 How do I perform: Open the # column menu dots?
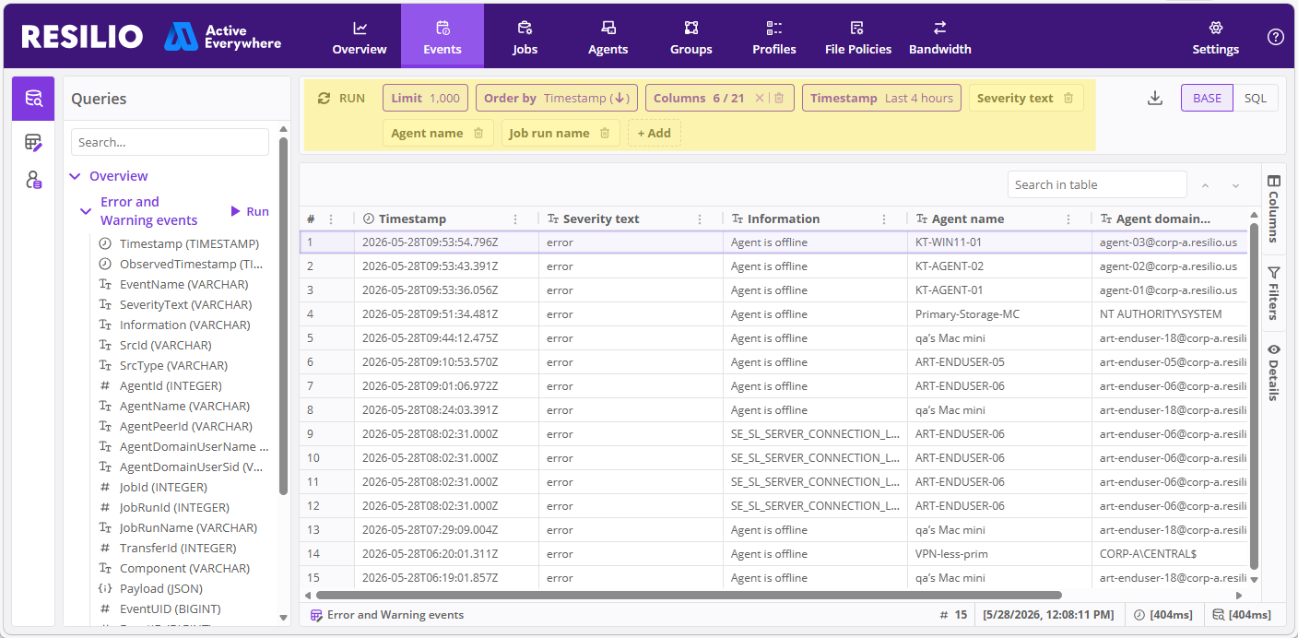tap(331, 219)
